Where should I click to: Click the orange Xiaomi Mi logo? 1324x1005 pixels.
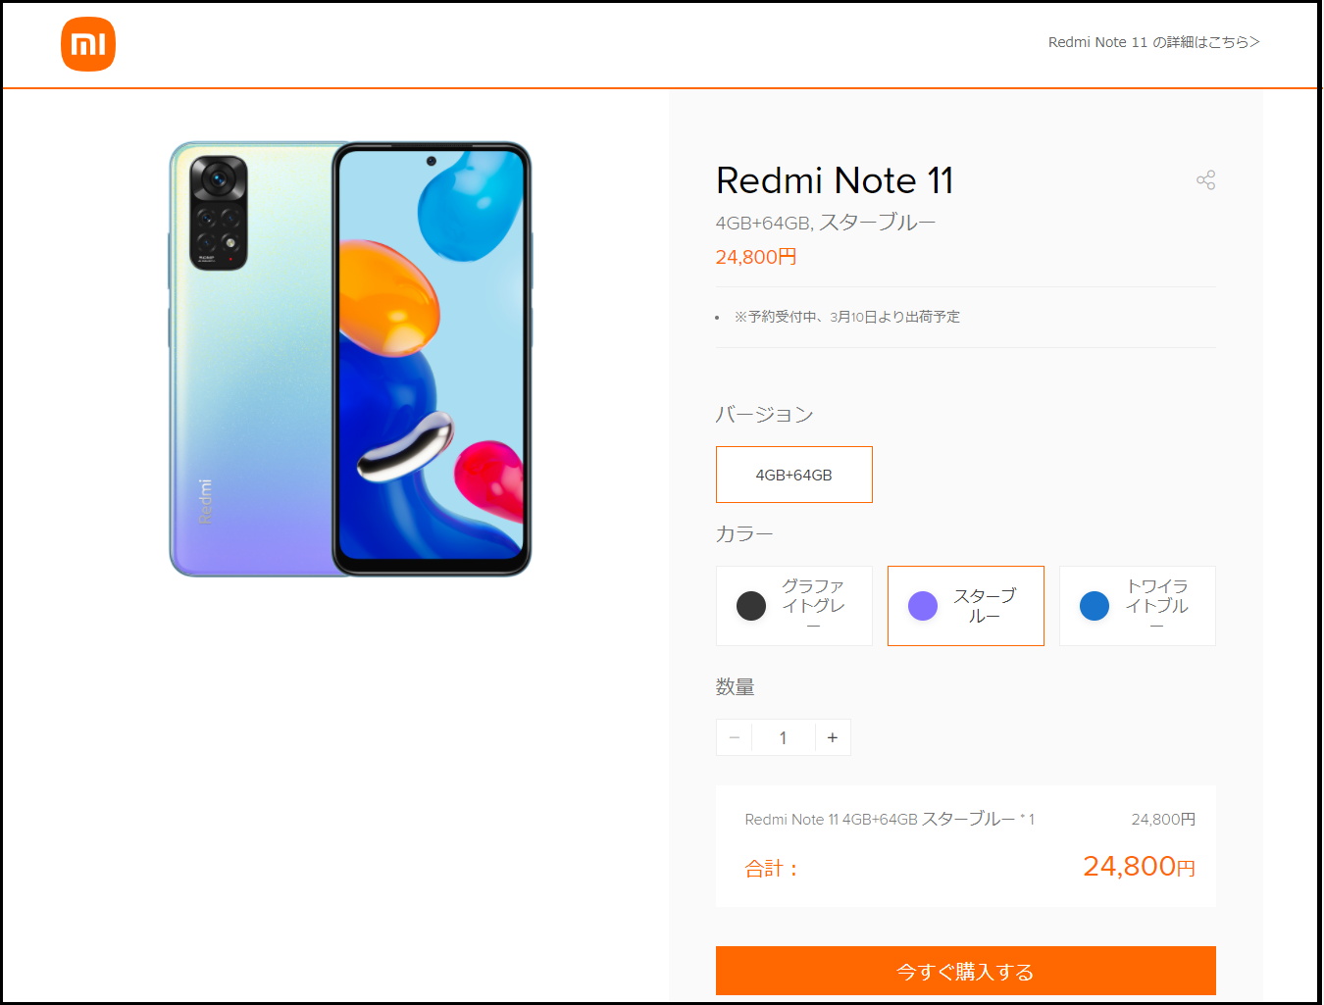88,44
